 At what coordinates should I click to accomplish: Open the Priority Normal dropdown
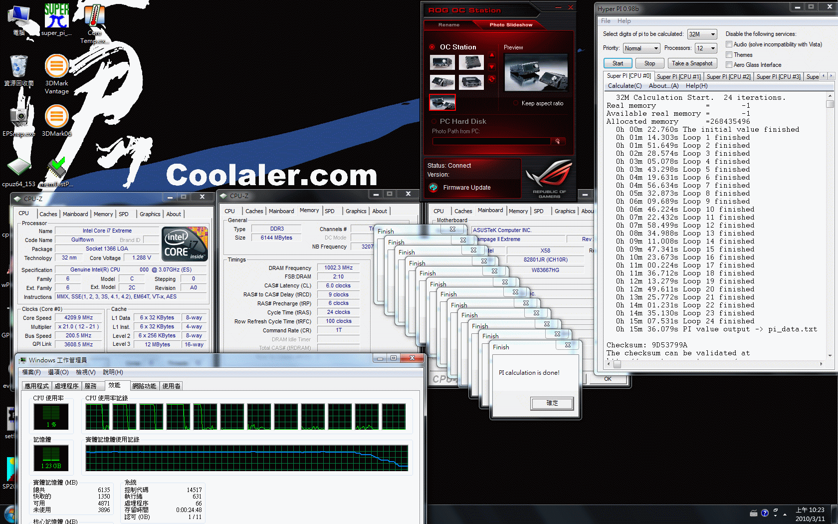641,48
